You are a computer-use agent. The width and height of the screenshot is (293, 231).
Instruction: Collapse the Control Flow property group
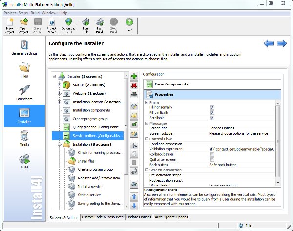(146, 139)
